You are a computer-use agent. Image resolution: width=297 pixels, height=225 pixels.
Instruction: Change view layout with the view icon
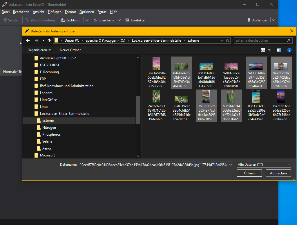coord(263,50)
